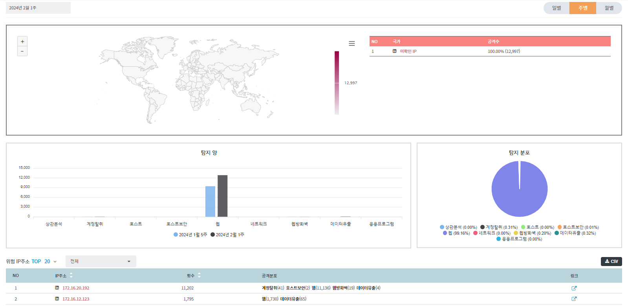This screenshot has width=628, height=306.
Task: Click the 2024년 2월 1주 date field
Action: [x=38, y=8]
